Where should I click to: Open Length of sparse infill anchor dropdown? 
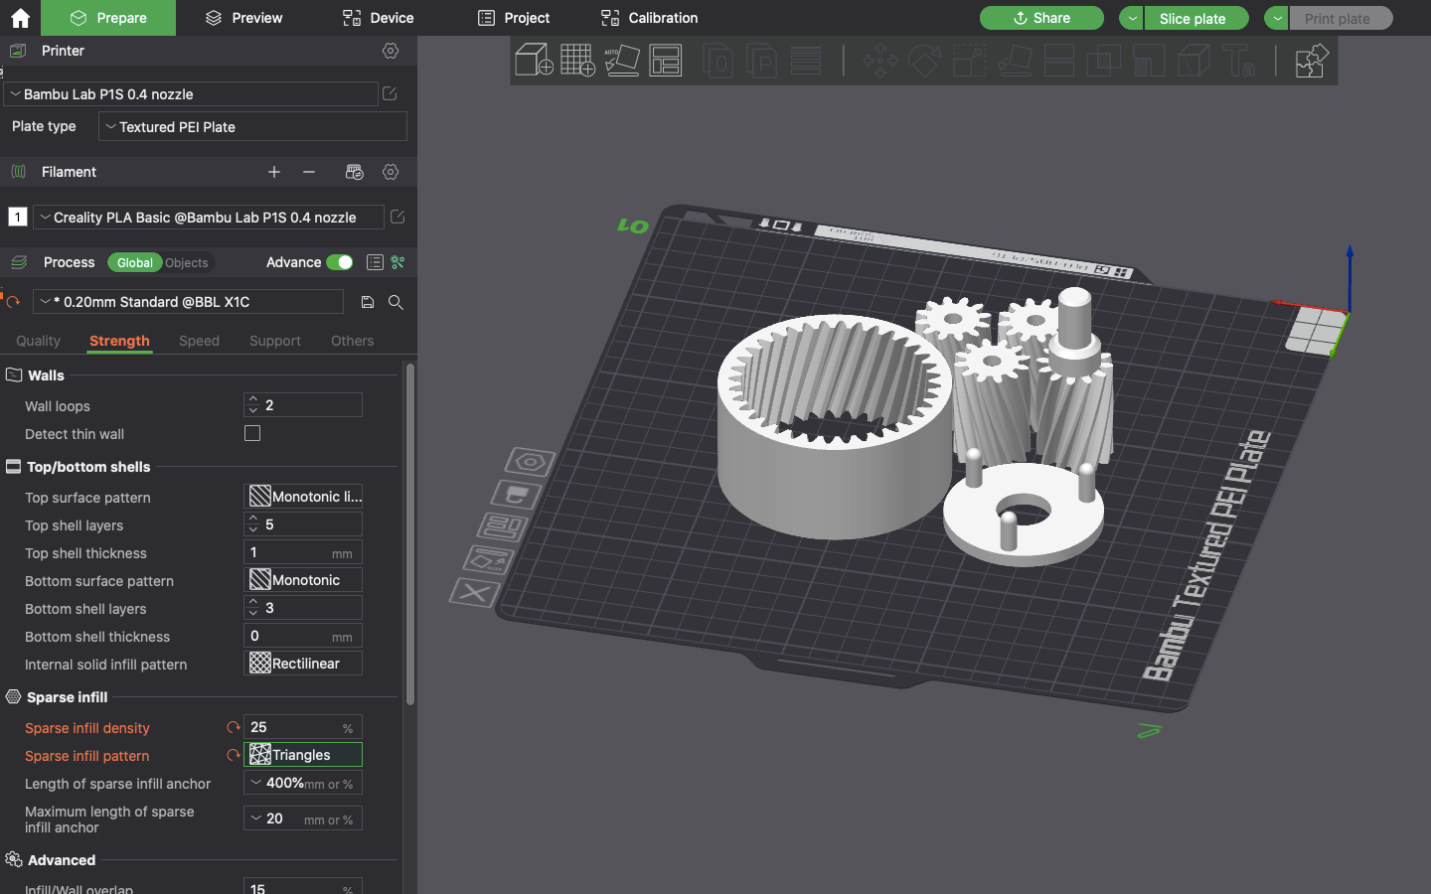pyautogui.click(x=303, y=783)
